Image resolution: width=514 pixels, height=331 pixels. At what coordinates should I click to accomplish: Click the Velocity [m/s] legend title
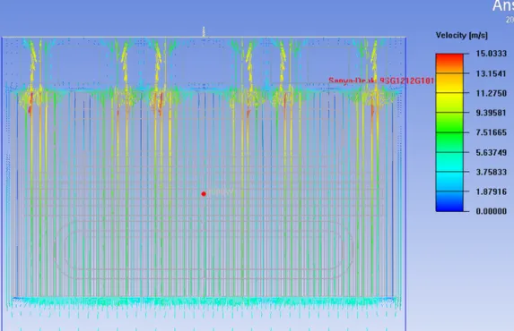click(x=462, y=35)
